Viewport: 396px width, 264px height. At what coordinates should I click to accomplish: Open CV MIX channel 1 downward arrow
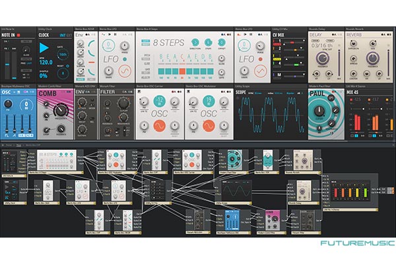(x=304, y=41)
